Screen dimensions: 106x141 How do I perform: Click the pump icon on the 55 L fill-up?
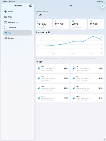click(39, 78)
